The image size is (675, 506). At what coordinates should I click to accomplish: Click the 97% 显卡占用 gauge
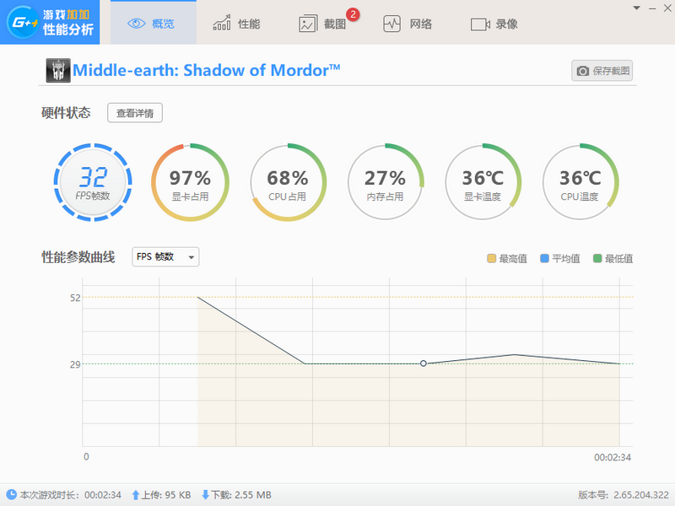(x=191, y=182)
